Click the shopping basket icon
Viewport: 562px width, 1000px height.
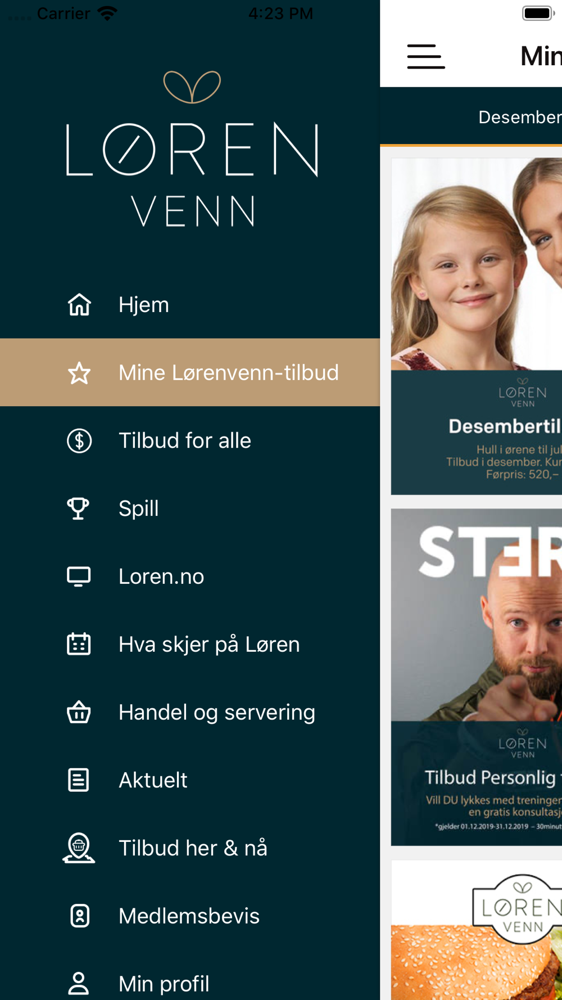click(79, 712)
